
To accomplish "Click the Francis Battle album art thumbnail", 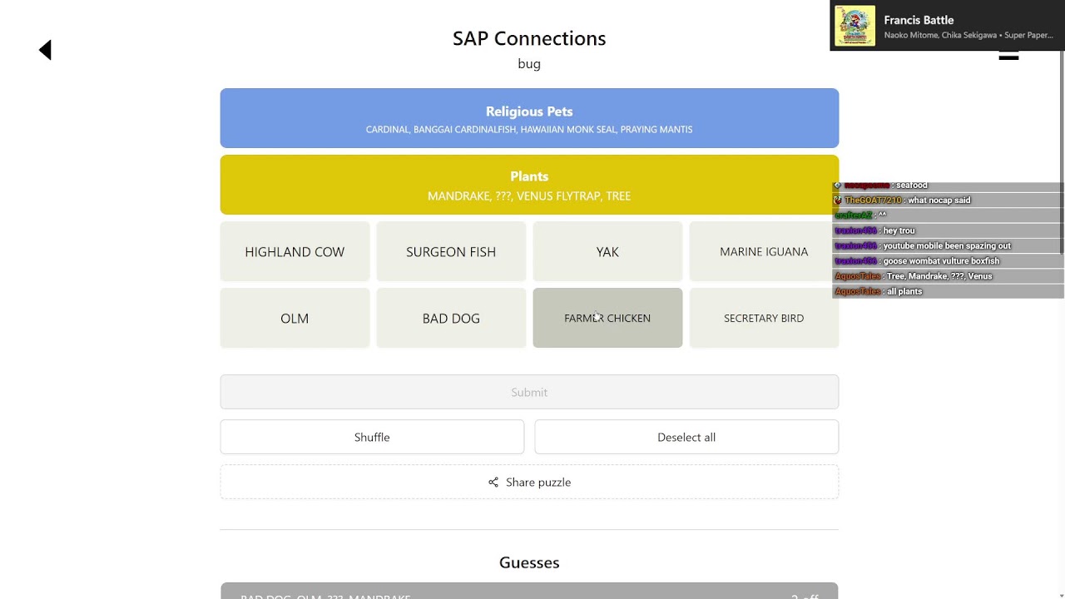I will coord(854,26).
